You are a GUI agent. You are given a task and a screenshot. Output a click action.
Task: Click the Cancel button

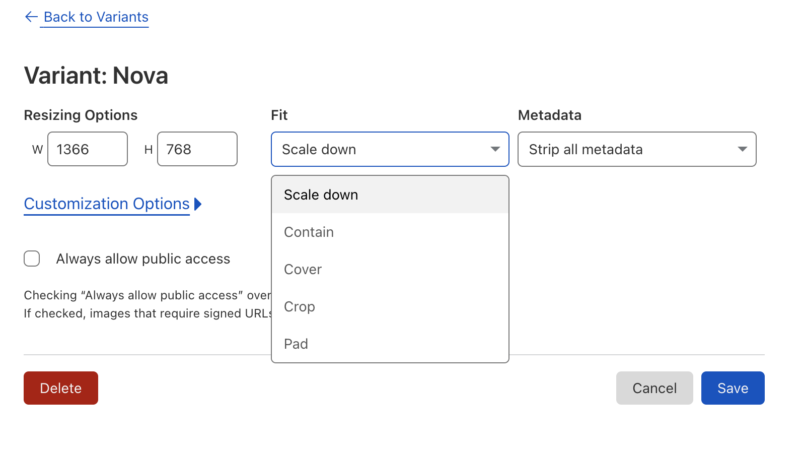point(654,388)
